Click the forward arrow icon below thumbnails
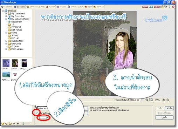The height and width of the screenshot is (129, 178). (x=18, y=124)
